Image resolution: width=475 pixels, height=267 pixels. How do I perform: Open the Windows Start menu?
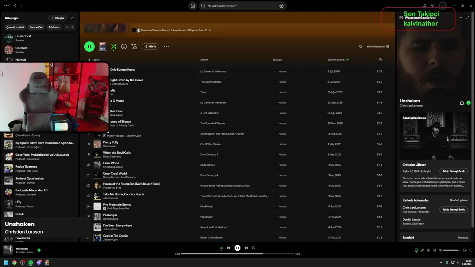(6, 263)
